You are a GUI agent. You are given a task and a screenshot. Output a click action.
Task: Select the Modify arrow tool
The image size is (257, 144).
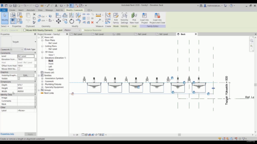[x=5, y=18]
